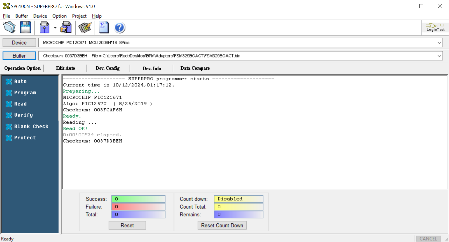Click the Reset button
The width and height of the screenshot is (449, 242).
[127, 225]
